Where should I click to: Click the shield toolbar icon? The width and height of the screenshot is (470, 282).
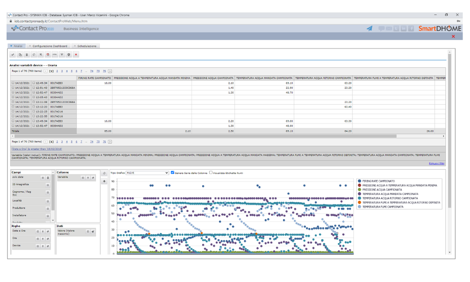tap(69, 55)
